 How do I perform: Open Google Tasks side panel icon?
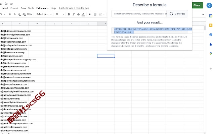point(211,35)
